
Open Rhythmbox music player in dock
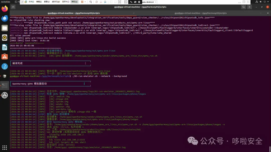pyautogui.click(x=5, y=37)
